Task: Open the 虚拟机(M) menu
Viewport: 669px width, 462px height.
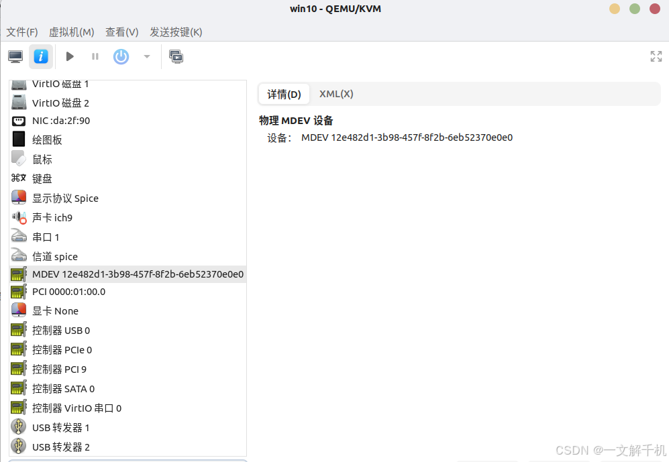Action: [72, 32]
